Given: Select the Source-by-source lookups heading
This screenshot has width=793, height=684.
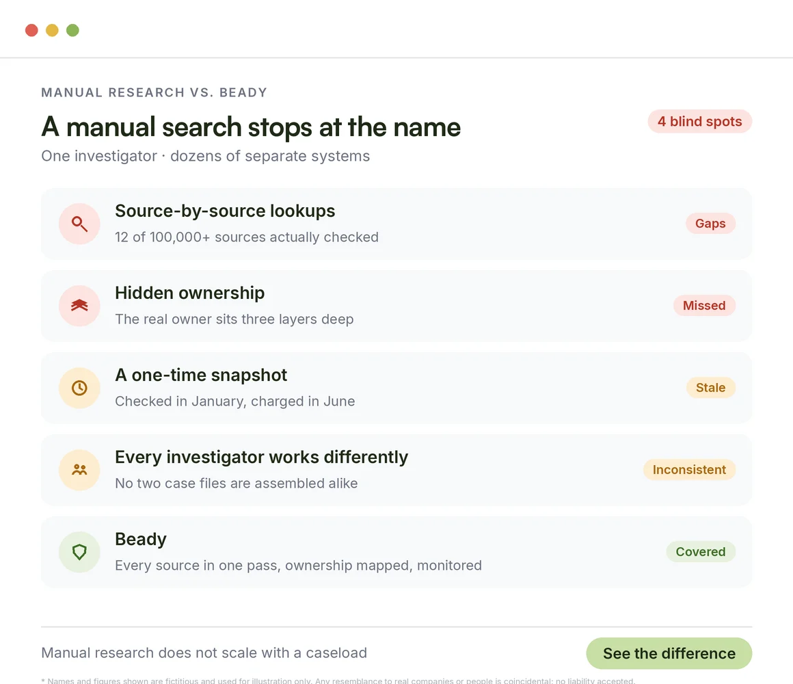Looking at the screenshot, I should [225, 211].
